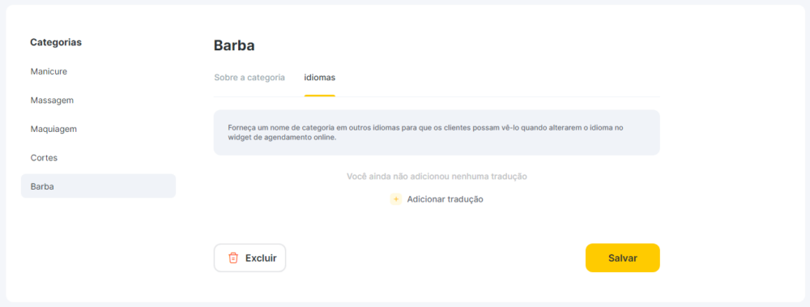Select the idiomas tab
The width and height of the screenshot is (810, 307).
pos(320,78)
